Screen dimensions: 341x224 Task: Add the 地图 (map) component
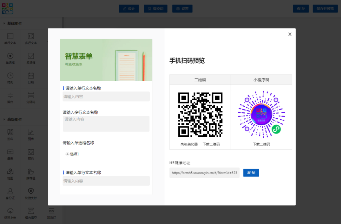10,174
